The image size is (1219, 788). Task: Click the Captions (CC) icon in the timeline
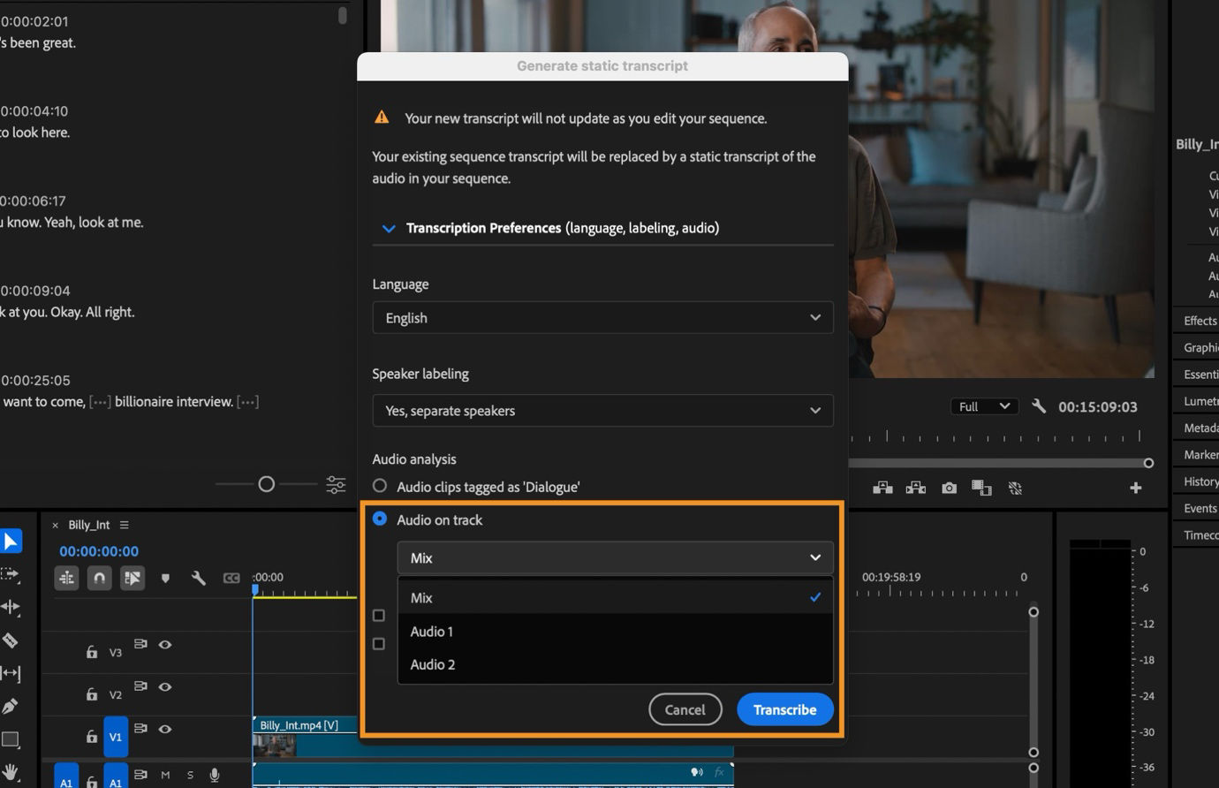click(232, 577)
